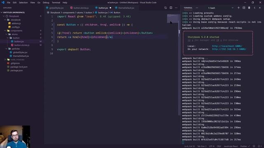Open button.stories.js in the explorer tree
264x148 pixels.
tap(22, 45)
